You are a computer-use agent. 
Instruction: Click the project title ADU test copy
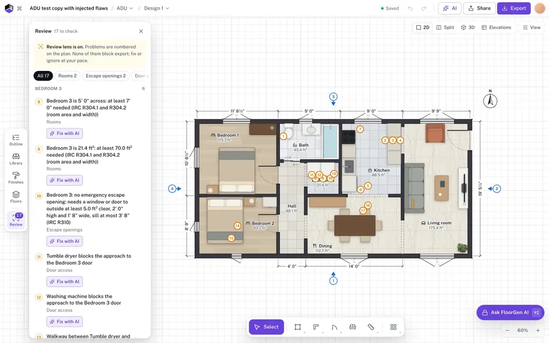69,8
